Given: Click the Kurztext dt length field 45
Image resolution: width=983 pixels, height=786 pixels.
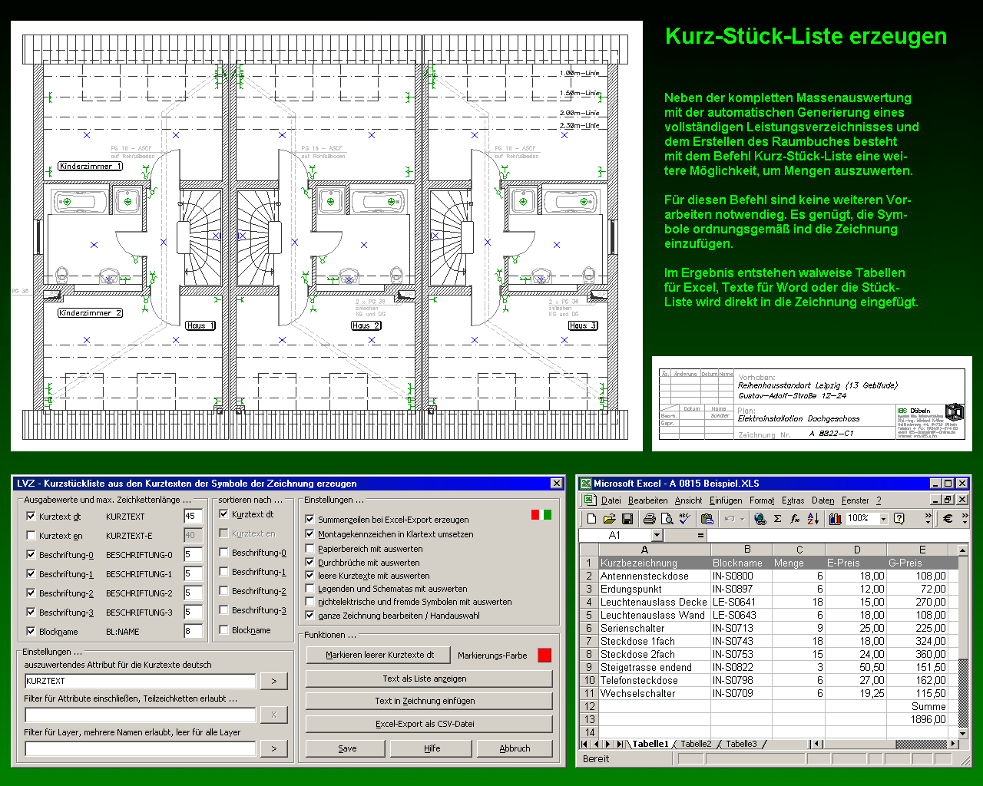Looking at the screenshot, I should tap(194, 517).
